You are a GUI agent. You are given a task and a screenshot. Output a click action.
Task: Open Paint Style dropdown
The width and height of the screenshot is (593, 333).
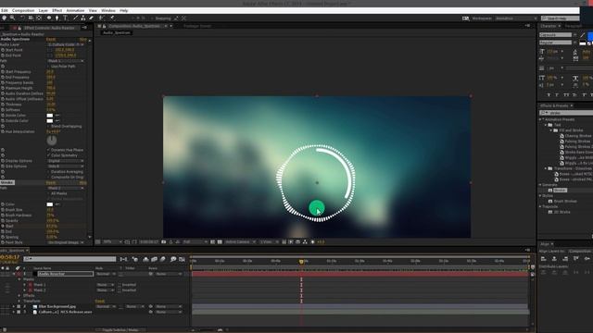coord(66,242)
